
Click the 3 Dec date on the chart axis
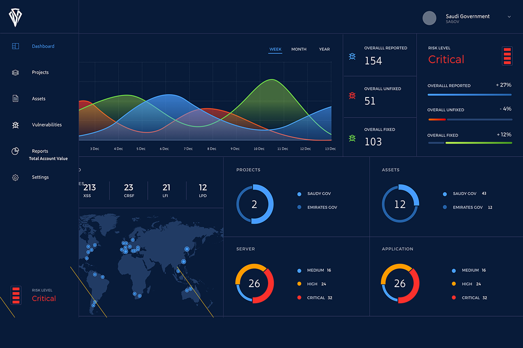click(95, 149)
